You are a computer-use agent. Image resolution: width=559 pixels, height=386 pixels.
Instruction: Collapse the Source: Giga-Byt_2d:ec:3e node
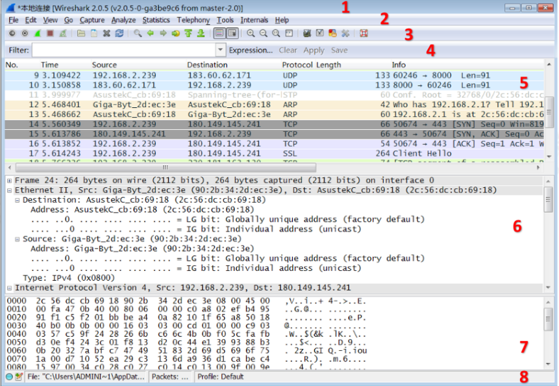(x=17, y=239)
